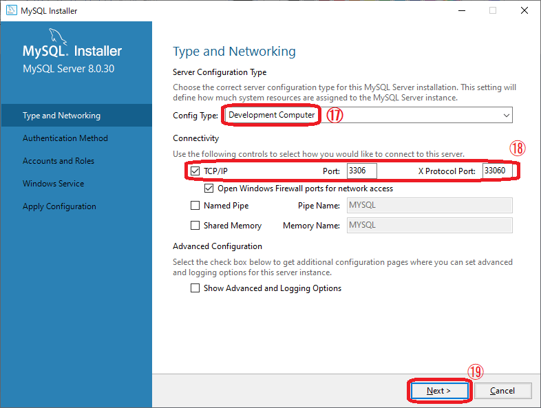Enable the Shared Memory checkbox

pyautogui.click(x=195, y=226)
